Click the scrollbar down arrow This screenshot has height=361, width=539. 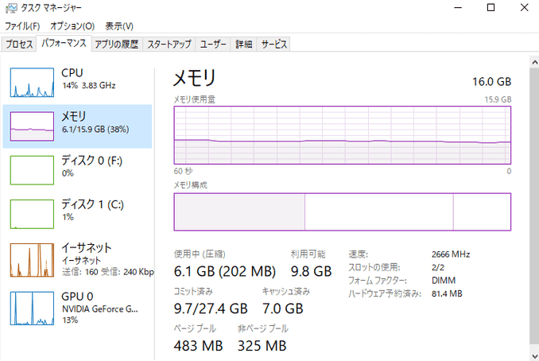coord(534,356)
